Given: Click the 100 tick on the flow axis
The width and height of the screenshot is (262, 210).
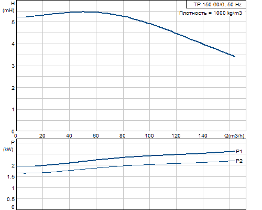Looking at the screenshot, I should pyautogui.click(x=149, y=136).
